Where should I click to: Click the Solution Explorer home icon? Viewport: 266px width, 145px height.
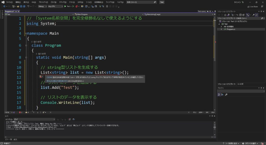coord(225,15)
